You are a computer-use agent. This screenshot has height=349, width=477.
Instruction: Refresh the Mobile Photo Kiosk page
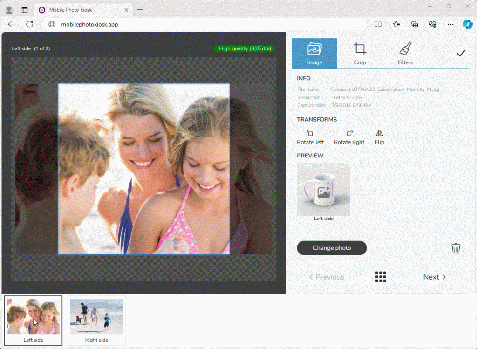point(29,24)
